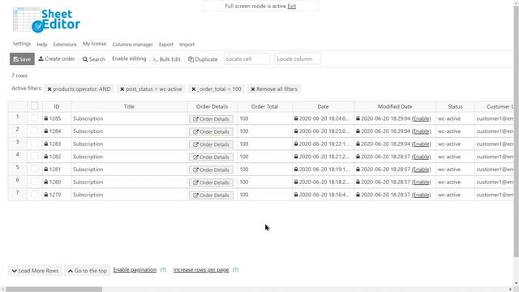The image size is (519, 292).
Task: Click Enable pagination link
Action: point(135,269)
